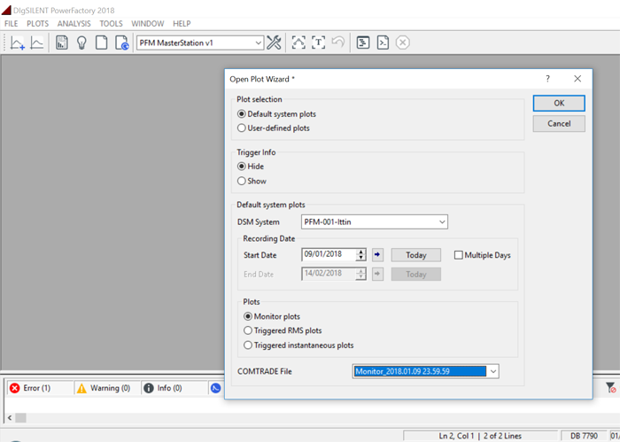This screenshot has width=620, height=442.
Task: Click the text box tool icon
Action: pyautogui.click(x=318, y=43)
